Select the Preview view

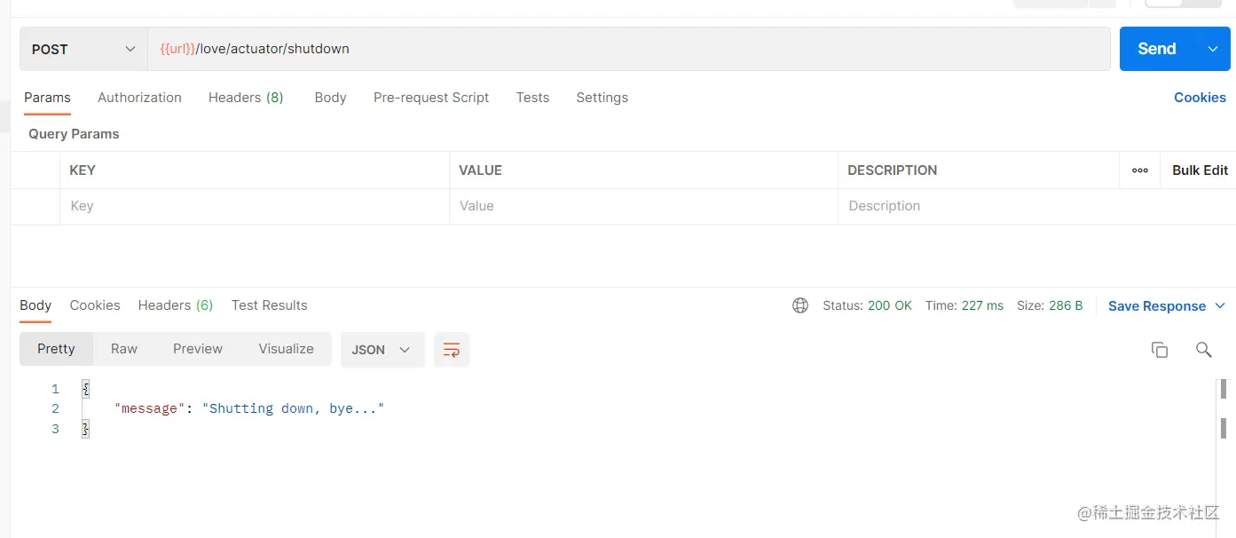[x=198, y=349]
